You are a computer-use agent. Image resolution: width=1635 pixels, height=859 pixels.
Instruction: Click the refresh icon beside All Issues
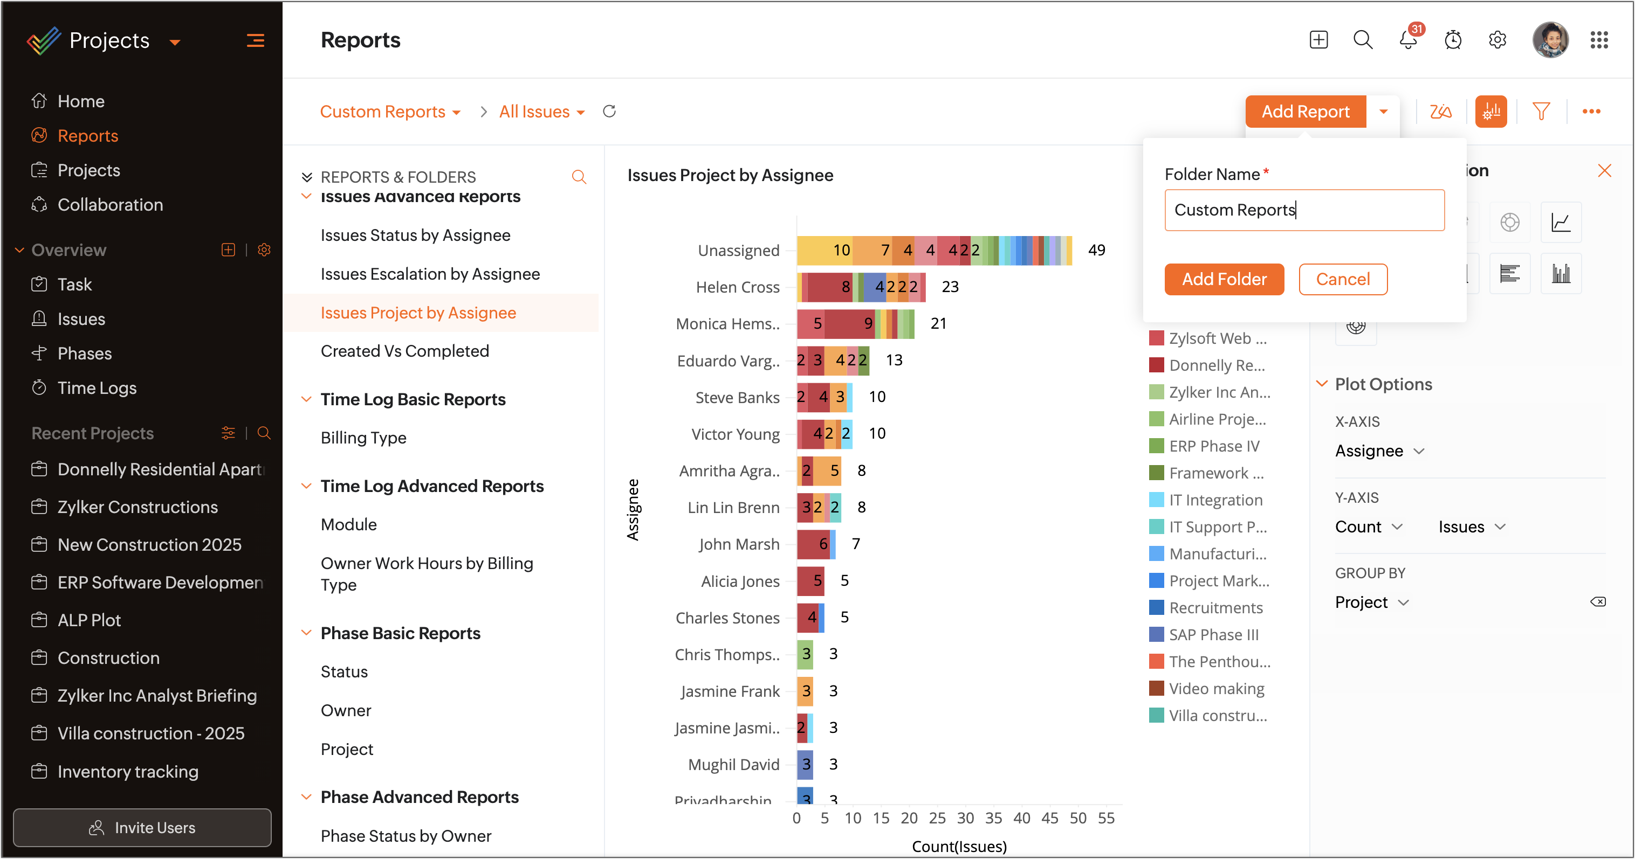click(609, 112)
